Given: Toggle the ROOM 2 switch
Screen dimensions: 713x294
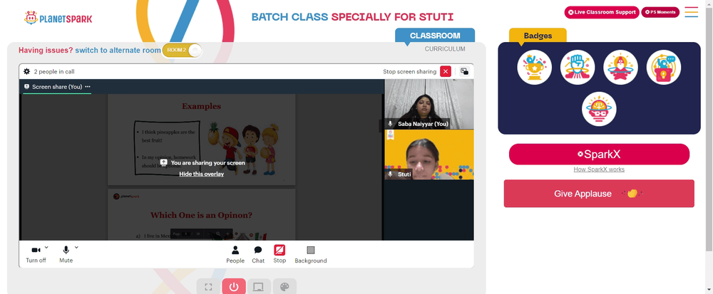Looking at the screenshot, I should pyautogui.click(x=182, y=50).
